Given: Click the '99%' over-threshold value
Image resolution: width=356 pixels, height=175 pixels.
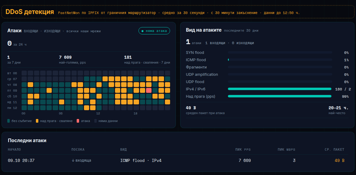Looking at the screenshot, I should pos(345,96).
